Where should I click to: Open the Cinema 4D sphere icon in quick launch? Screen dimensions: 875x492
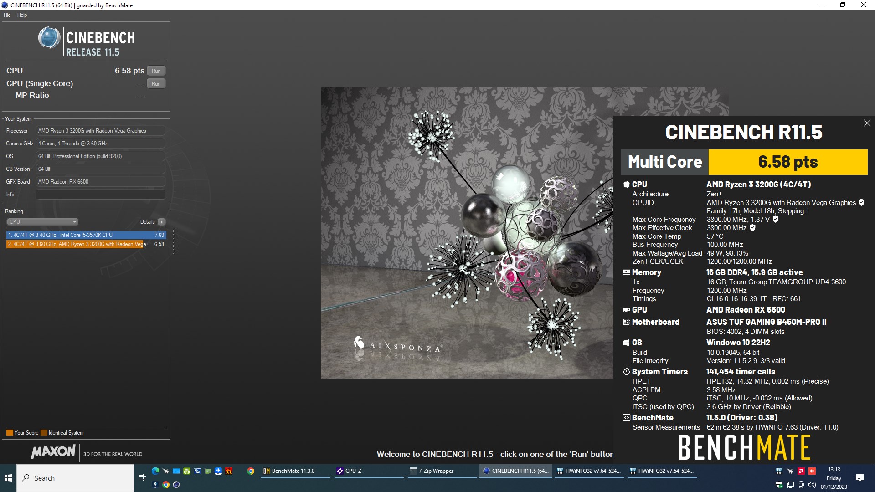pyautogui.click(x=176, y=485)
